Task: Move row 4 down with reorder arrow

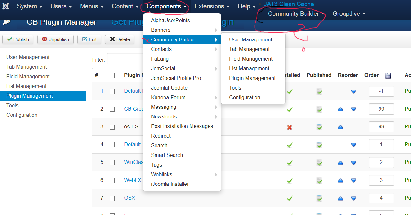Action: point(353,145)
